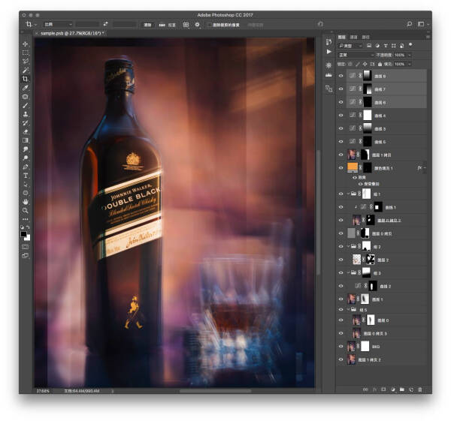Open crop overlay grid options
The height and width of the screenshot is (421, 451).
(186, 25)
